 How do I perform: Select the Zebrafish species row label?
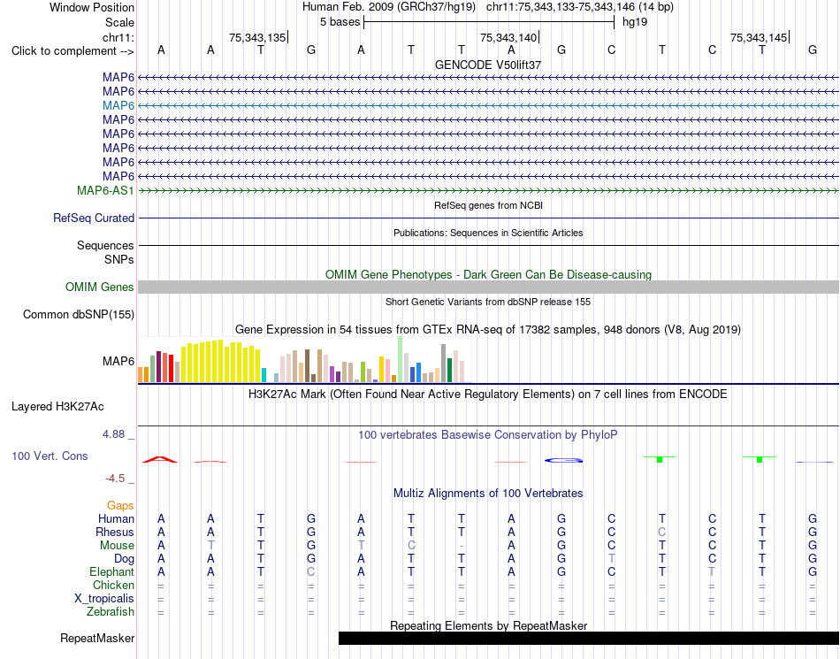point(111,611)
